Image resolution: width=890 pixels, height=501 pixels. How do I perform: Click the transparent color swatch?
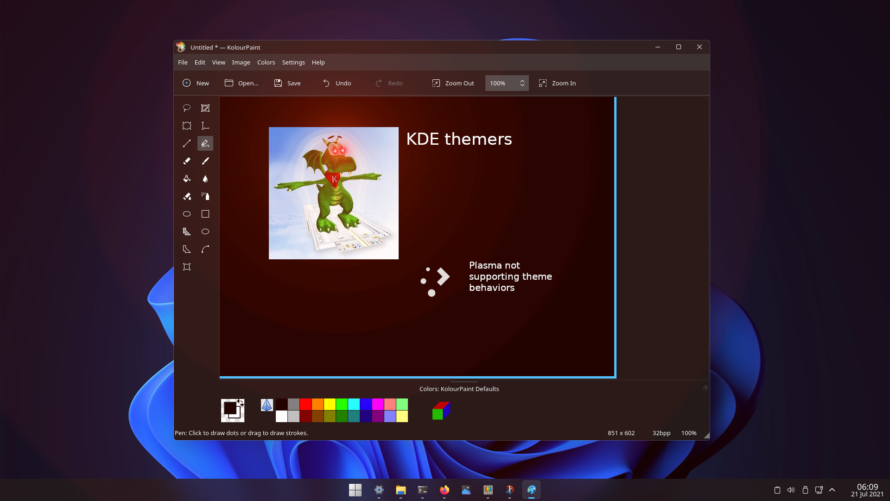(x=267, y=405)
